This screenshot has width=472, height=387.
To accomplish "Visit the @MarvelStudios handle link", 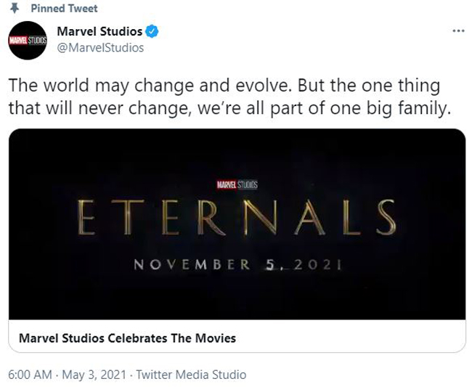I will pos(100,48).
